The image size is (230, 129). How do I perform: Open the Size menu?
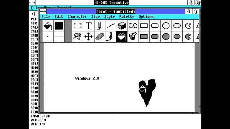pos(96,17)
